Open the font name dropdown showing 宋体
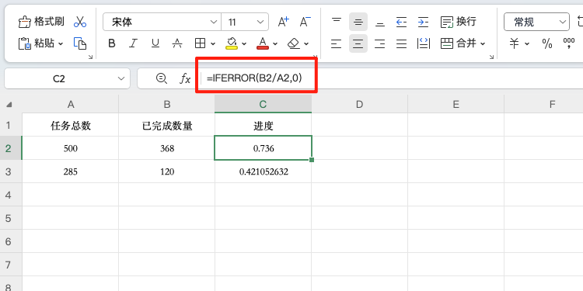The height and width of the screenshot is (291, 583). (162, 23)
